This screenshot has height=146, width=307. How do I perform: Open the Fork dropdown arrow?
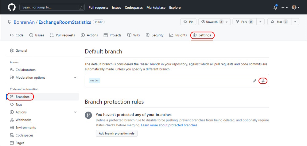260,22
